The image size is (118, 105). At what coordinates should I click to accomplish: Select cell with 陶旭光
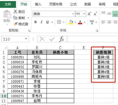(x=37, y=76)
